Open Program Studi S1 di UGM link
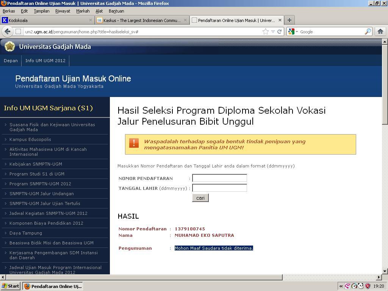 pos(37,174)
